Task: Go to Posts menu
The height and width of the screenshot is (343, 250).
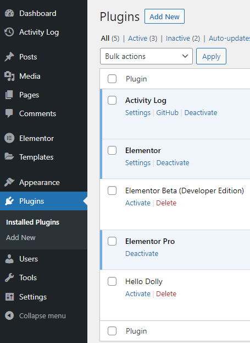Action: click(x=28, y=57)
